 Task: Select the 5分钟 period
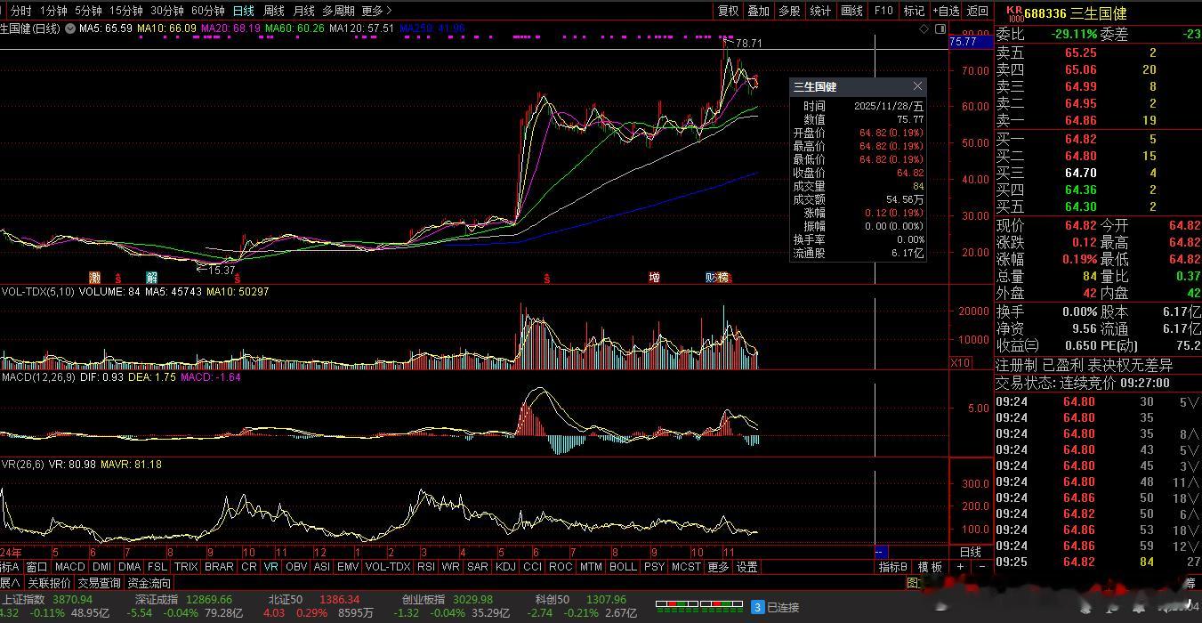point(88,11)
